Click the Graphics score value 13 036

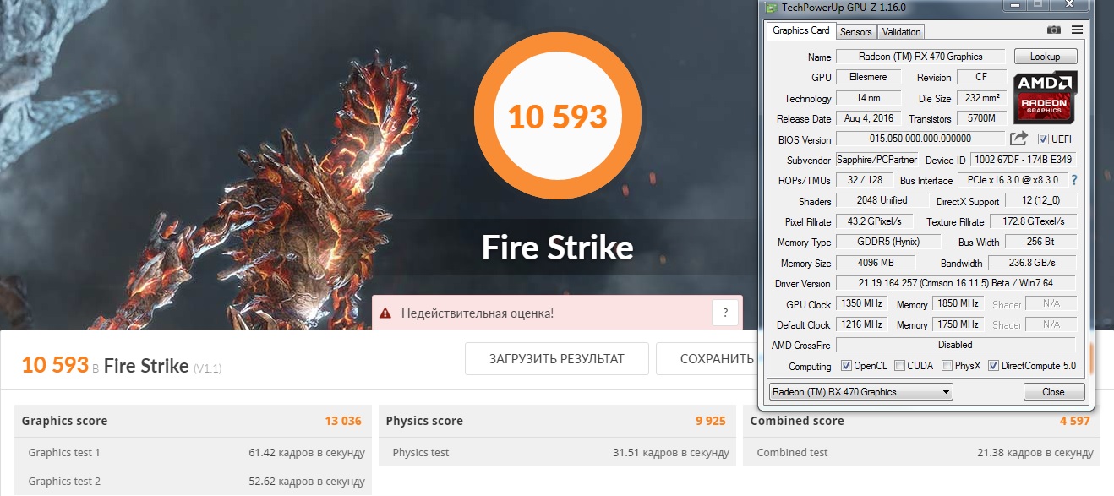click(343, 421)
